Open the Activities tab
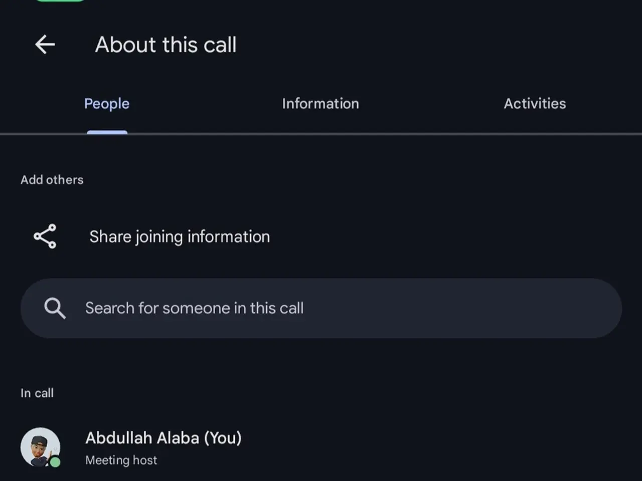 [535, 104]
